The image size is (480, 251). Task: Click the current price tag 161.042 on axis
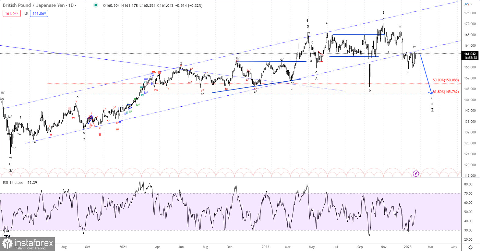pos(470,54)
